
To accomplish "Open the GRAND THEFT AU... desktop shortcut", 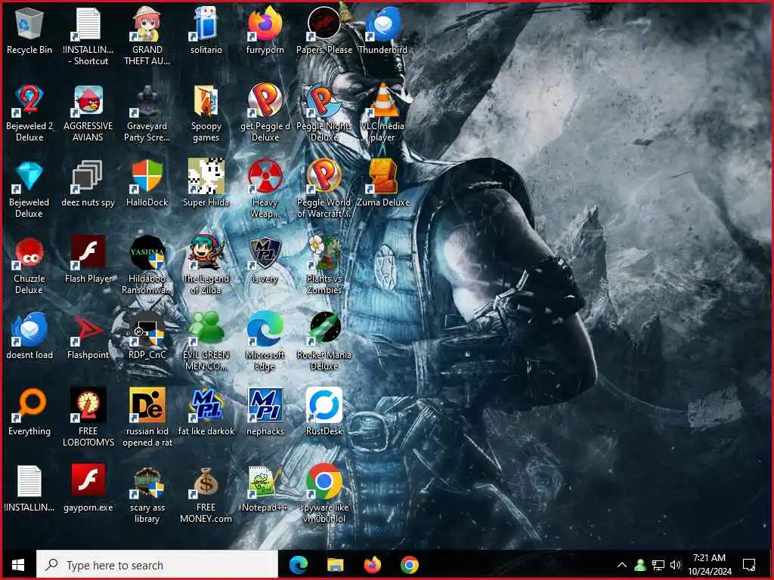I will tap(147, 36).
